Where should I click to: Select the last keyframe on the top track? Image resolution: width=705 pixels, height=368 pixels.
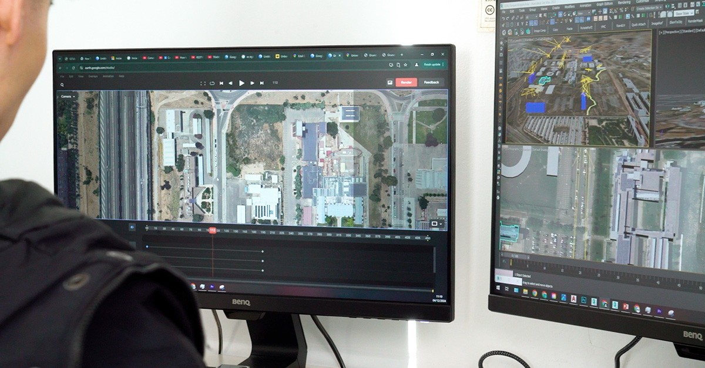(262, 251)
